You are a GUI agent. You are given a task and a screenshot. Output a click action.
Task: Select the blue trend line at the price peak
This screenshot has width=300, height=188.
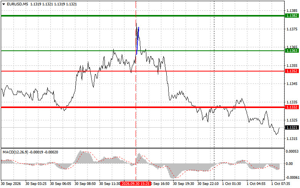pos(138,41)
